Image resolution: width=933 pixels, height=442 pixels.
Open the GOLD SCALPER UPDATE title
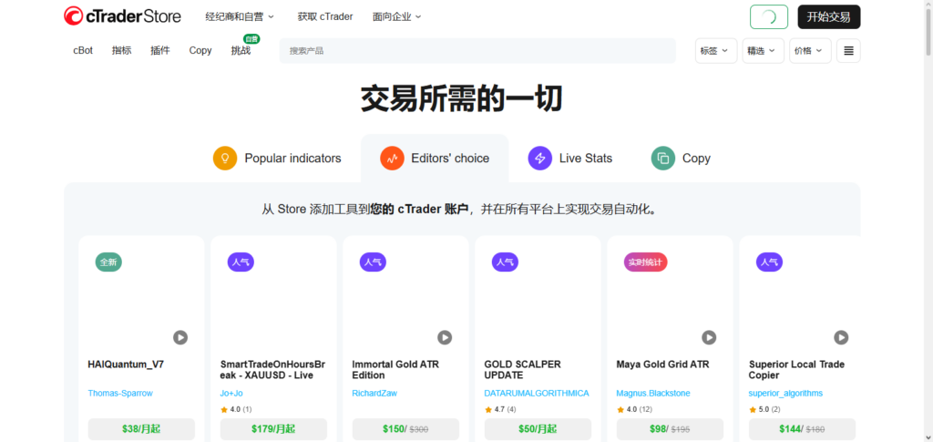[x=522, y=369]
